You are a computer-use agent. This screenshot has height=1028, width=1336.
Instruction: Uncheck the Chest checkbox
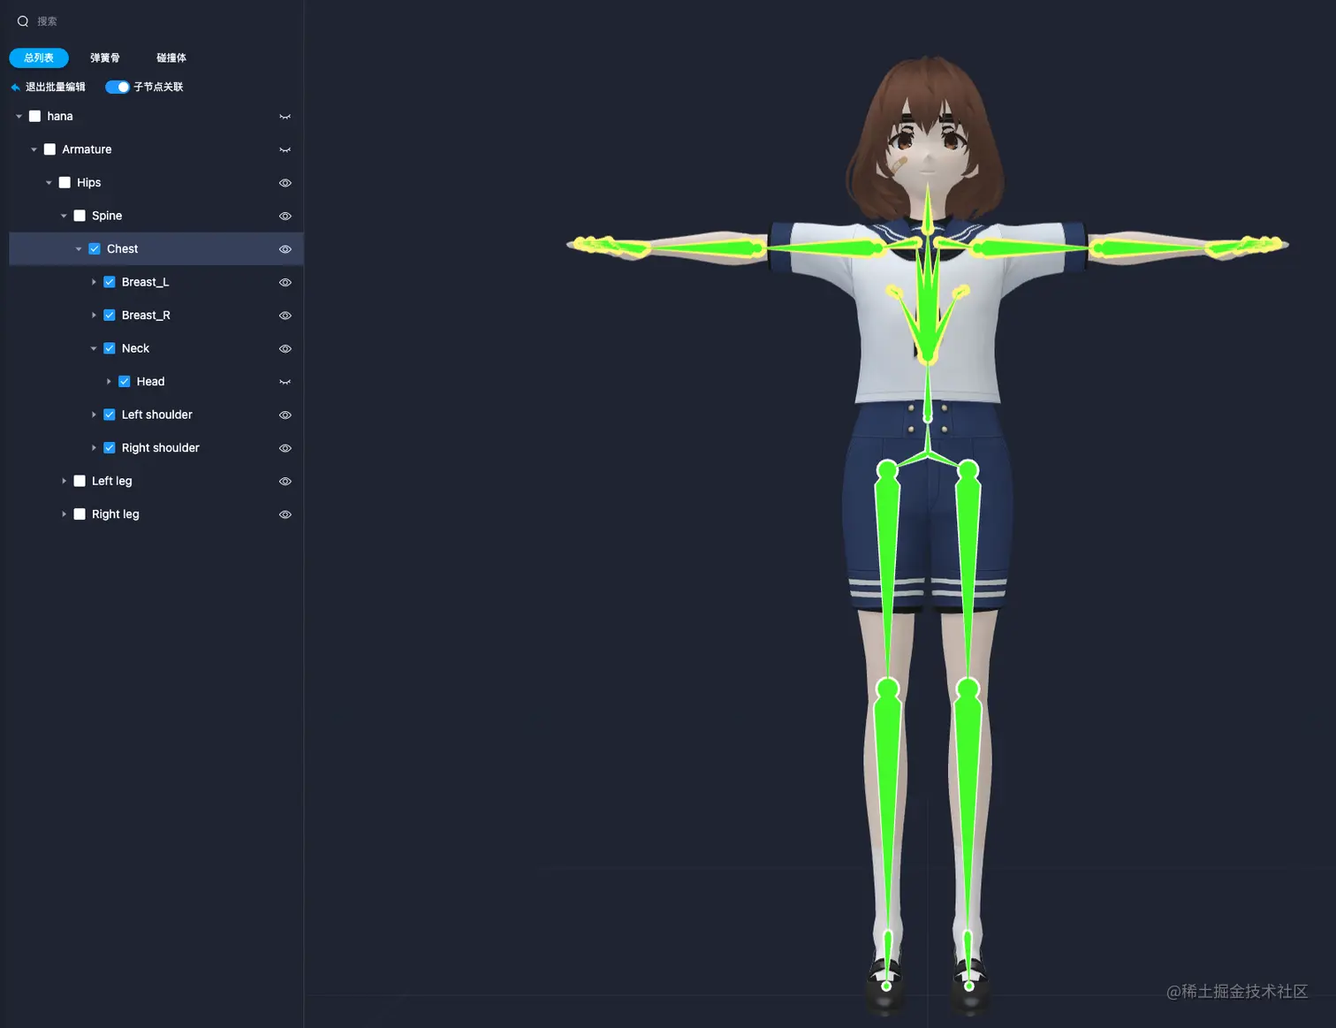tap(95, 248)
